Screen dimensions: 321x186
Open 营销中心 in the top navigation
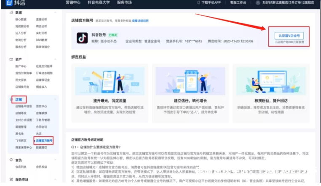point(73,3)
